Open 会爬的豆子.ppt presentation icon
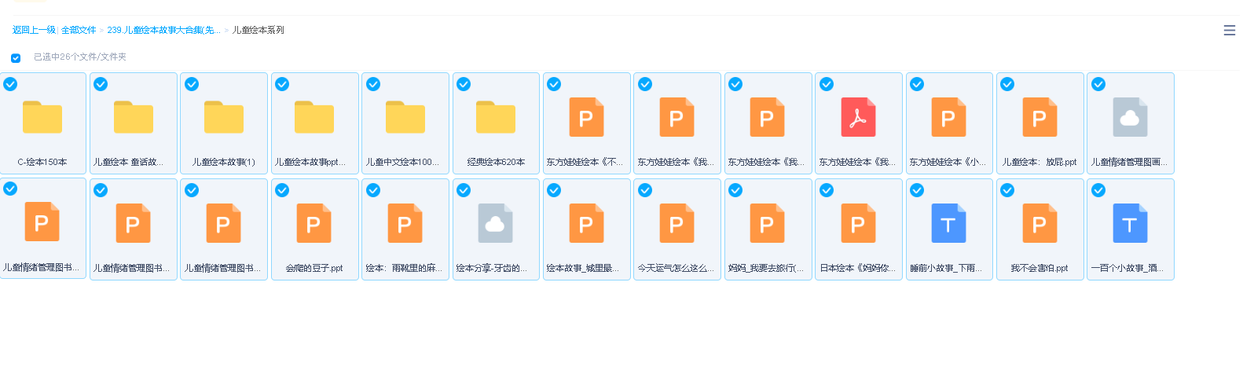1243x385 pixels. [313, 224]
